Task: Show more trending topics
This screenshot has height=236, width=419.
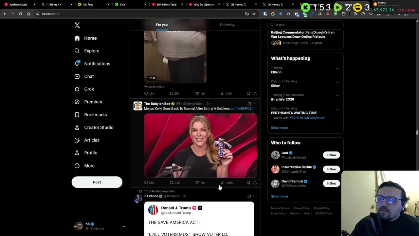Action: click(x=280, y=128)
